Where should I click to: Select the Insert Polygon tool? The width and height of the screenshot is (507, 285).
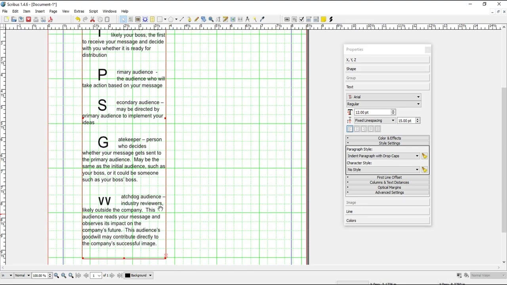click(171, 19)
